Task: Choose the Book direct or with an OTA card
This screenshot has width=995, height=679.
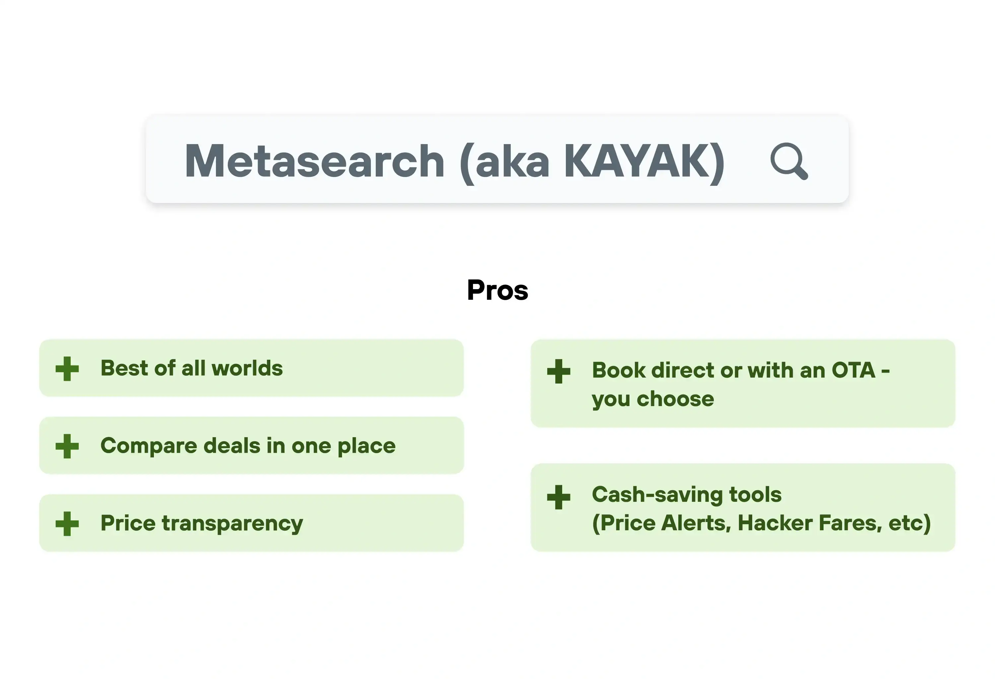Action: pyautogui.click(x=743, y=384)
